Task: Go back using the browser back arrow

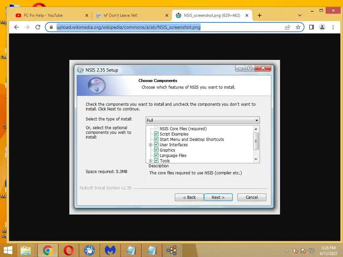Action: 16,27
